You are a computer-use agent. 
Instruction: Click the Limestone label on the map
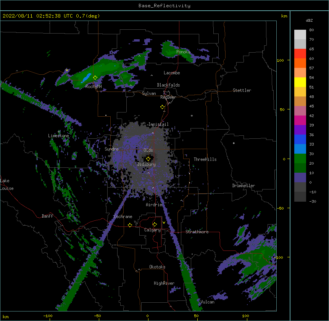point(58,136)
